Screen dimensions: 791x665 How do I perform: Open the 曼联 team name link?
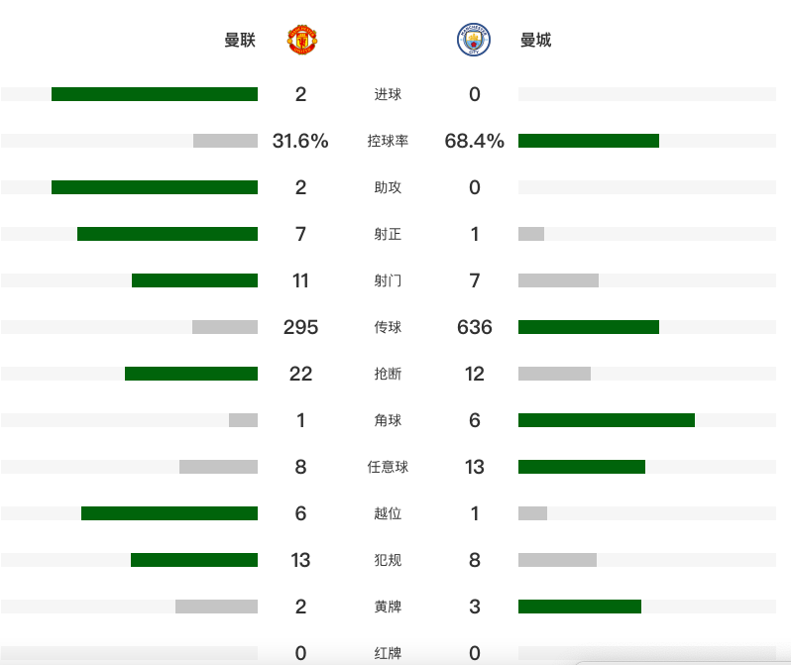[x=240, y=41]
